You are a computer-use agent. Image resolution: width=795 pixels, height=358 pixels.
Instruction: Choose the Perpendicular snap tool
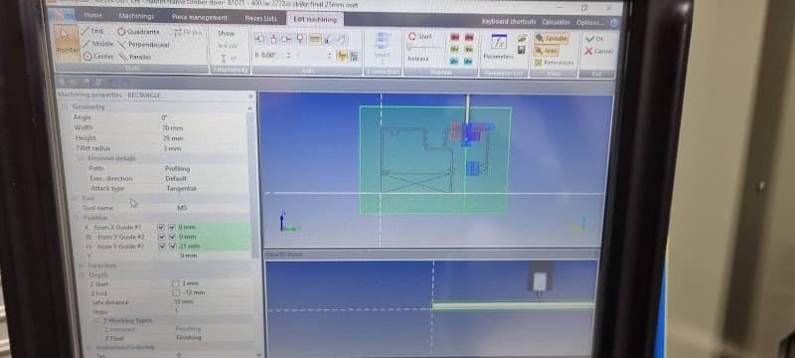(x=143, y=44)
